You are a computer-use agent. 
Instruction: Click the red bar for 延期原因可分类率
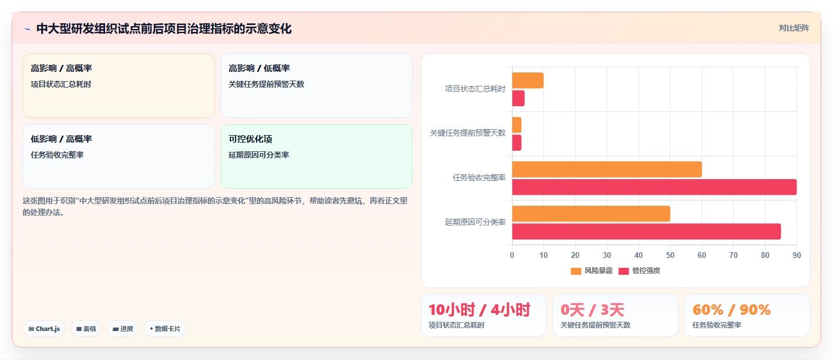(x=646, y=232)
